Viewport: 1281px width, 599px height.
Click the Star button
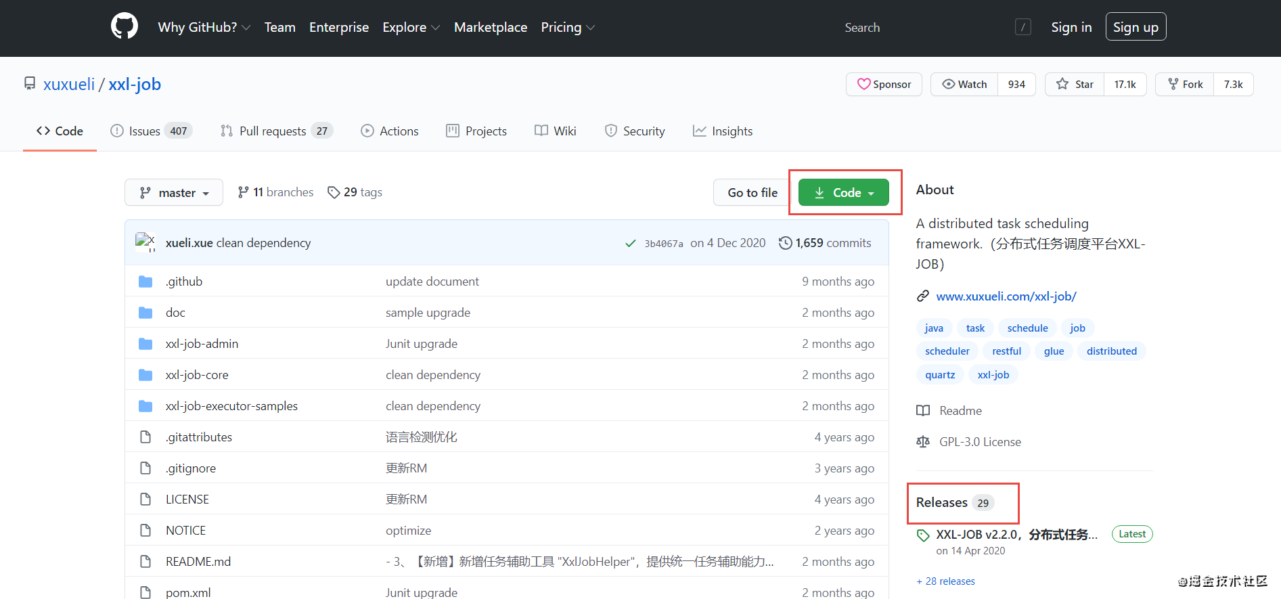tap(1075, 84)
